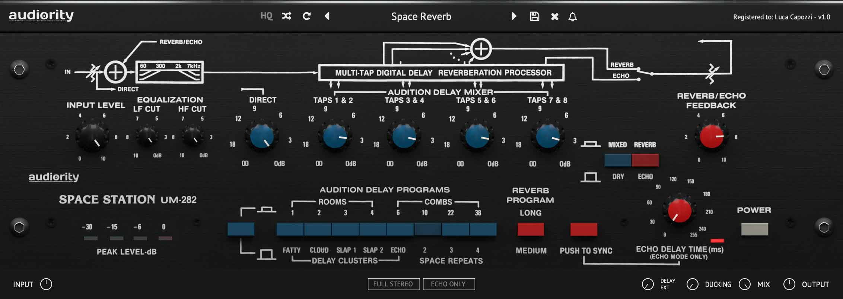Click the Taps 7 & 8 knob
The width and height of the screenshot is (843, 299).
(x=548, y=136)
